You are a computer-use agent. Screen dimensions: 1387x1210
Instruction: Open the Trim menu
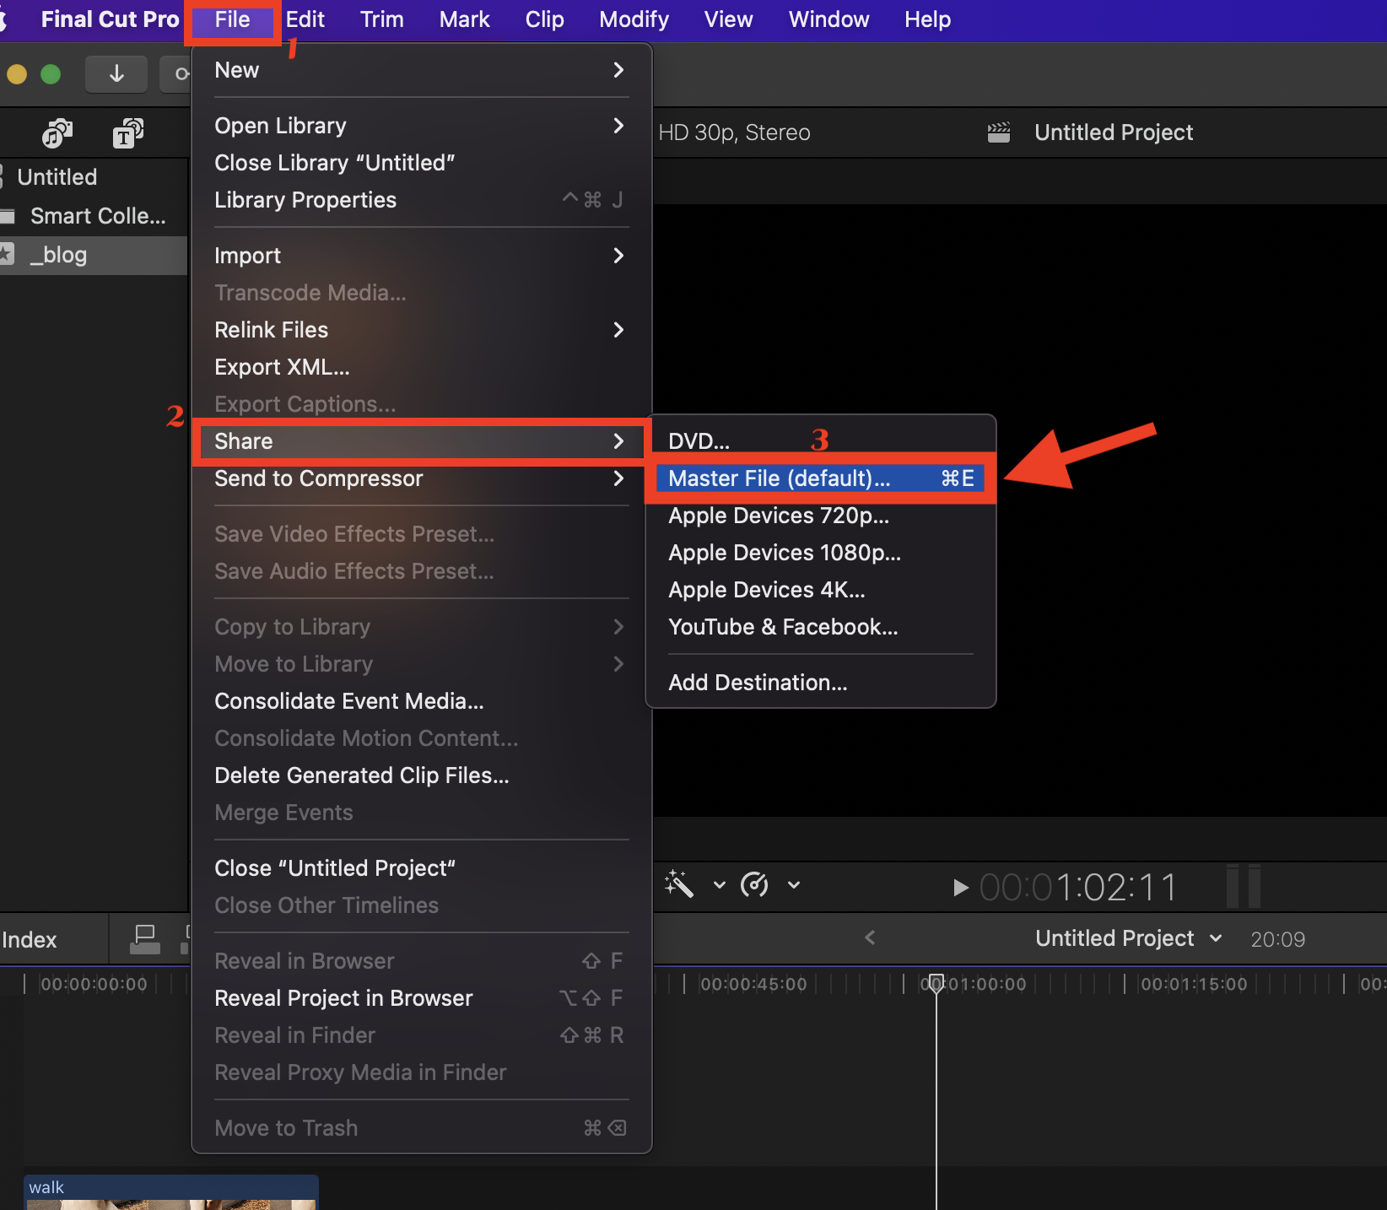pyautogui.click(x=381, y=19)
